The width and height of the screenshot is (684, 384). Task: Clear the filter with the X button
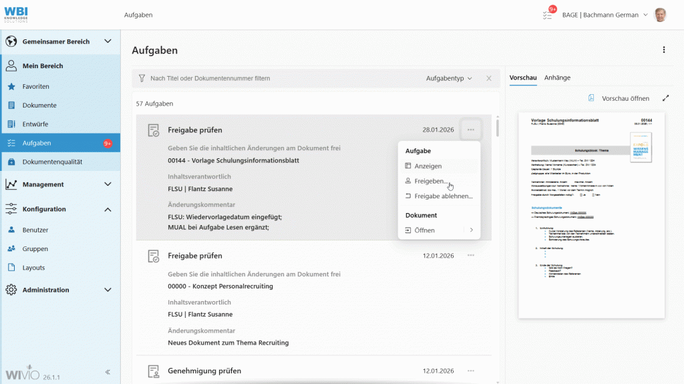pyautogui.click(x=488, y=79)
